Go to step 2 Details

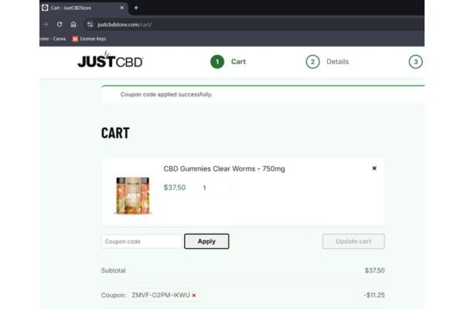(338, 62)
